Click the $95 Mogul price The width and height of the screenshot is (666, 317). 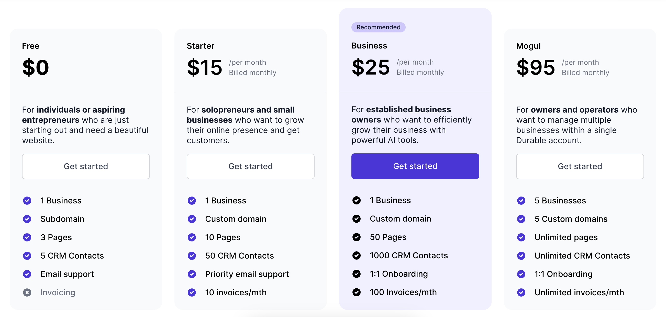pyautogui.click(x=536, y=67)
